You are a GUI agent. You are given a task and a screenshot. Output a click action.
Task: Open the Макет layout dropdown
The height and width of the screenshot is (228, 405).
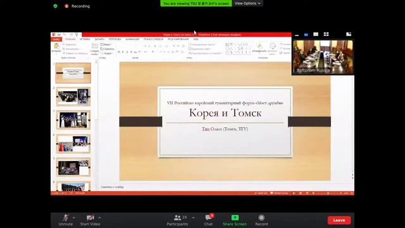106,44
